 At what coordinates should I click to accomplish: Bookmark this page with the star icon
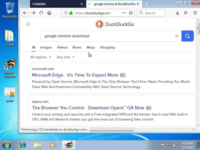click(130, 13)
